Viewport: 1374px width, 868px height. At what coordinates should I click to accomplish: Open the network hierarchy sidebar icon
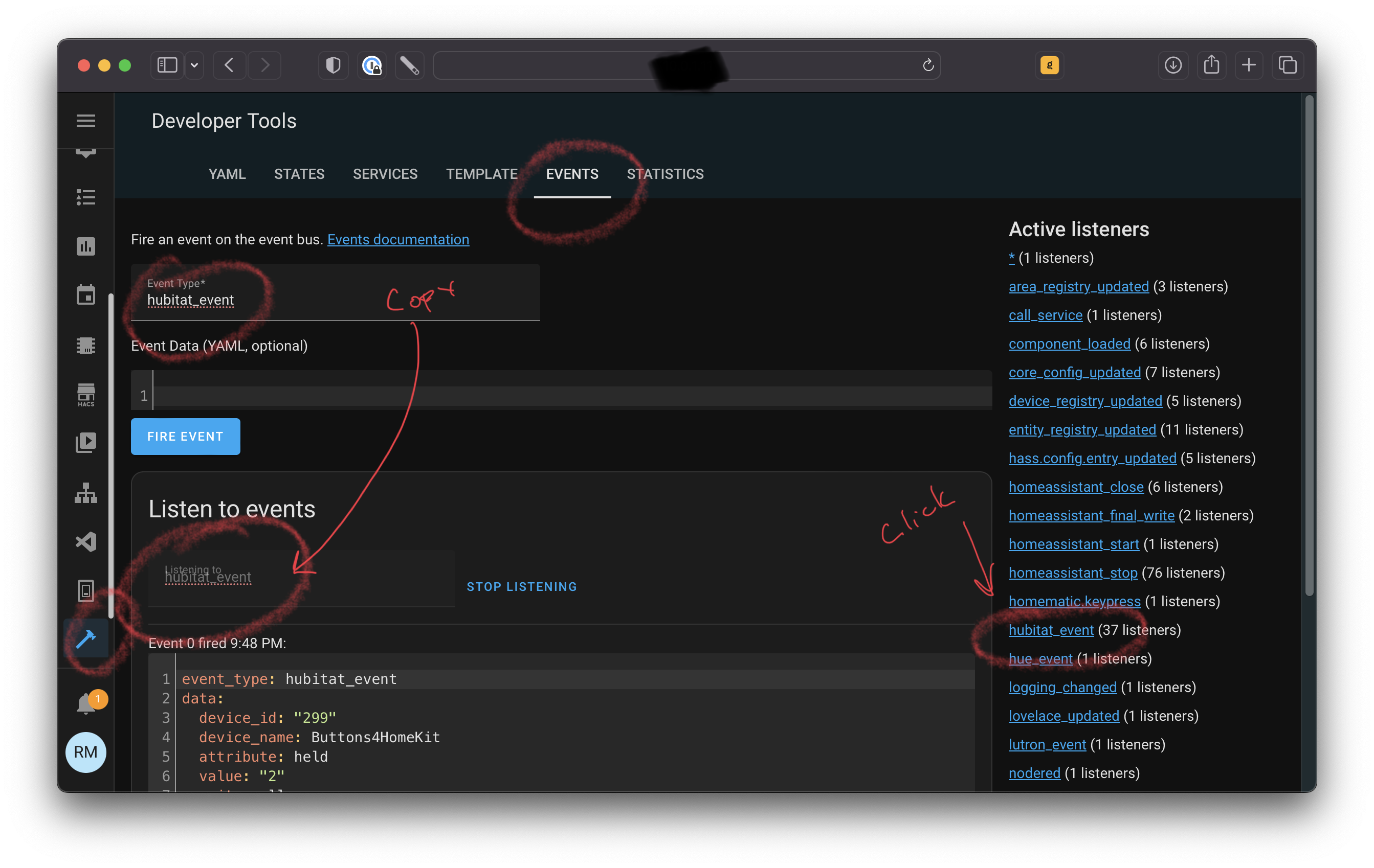[85, 493]
